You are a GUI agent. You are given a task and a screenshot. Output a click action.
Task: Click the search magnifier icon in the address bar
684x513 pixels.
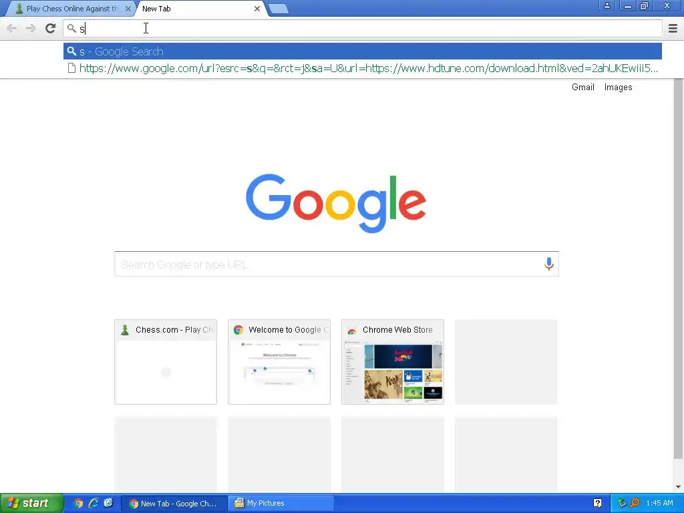point(71,29)
